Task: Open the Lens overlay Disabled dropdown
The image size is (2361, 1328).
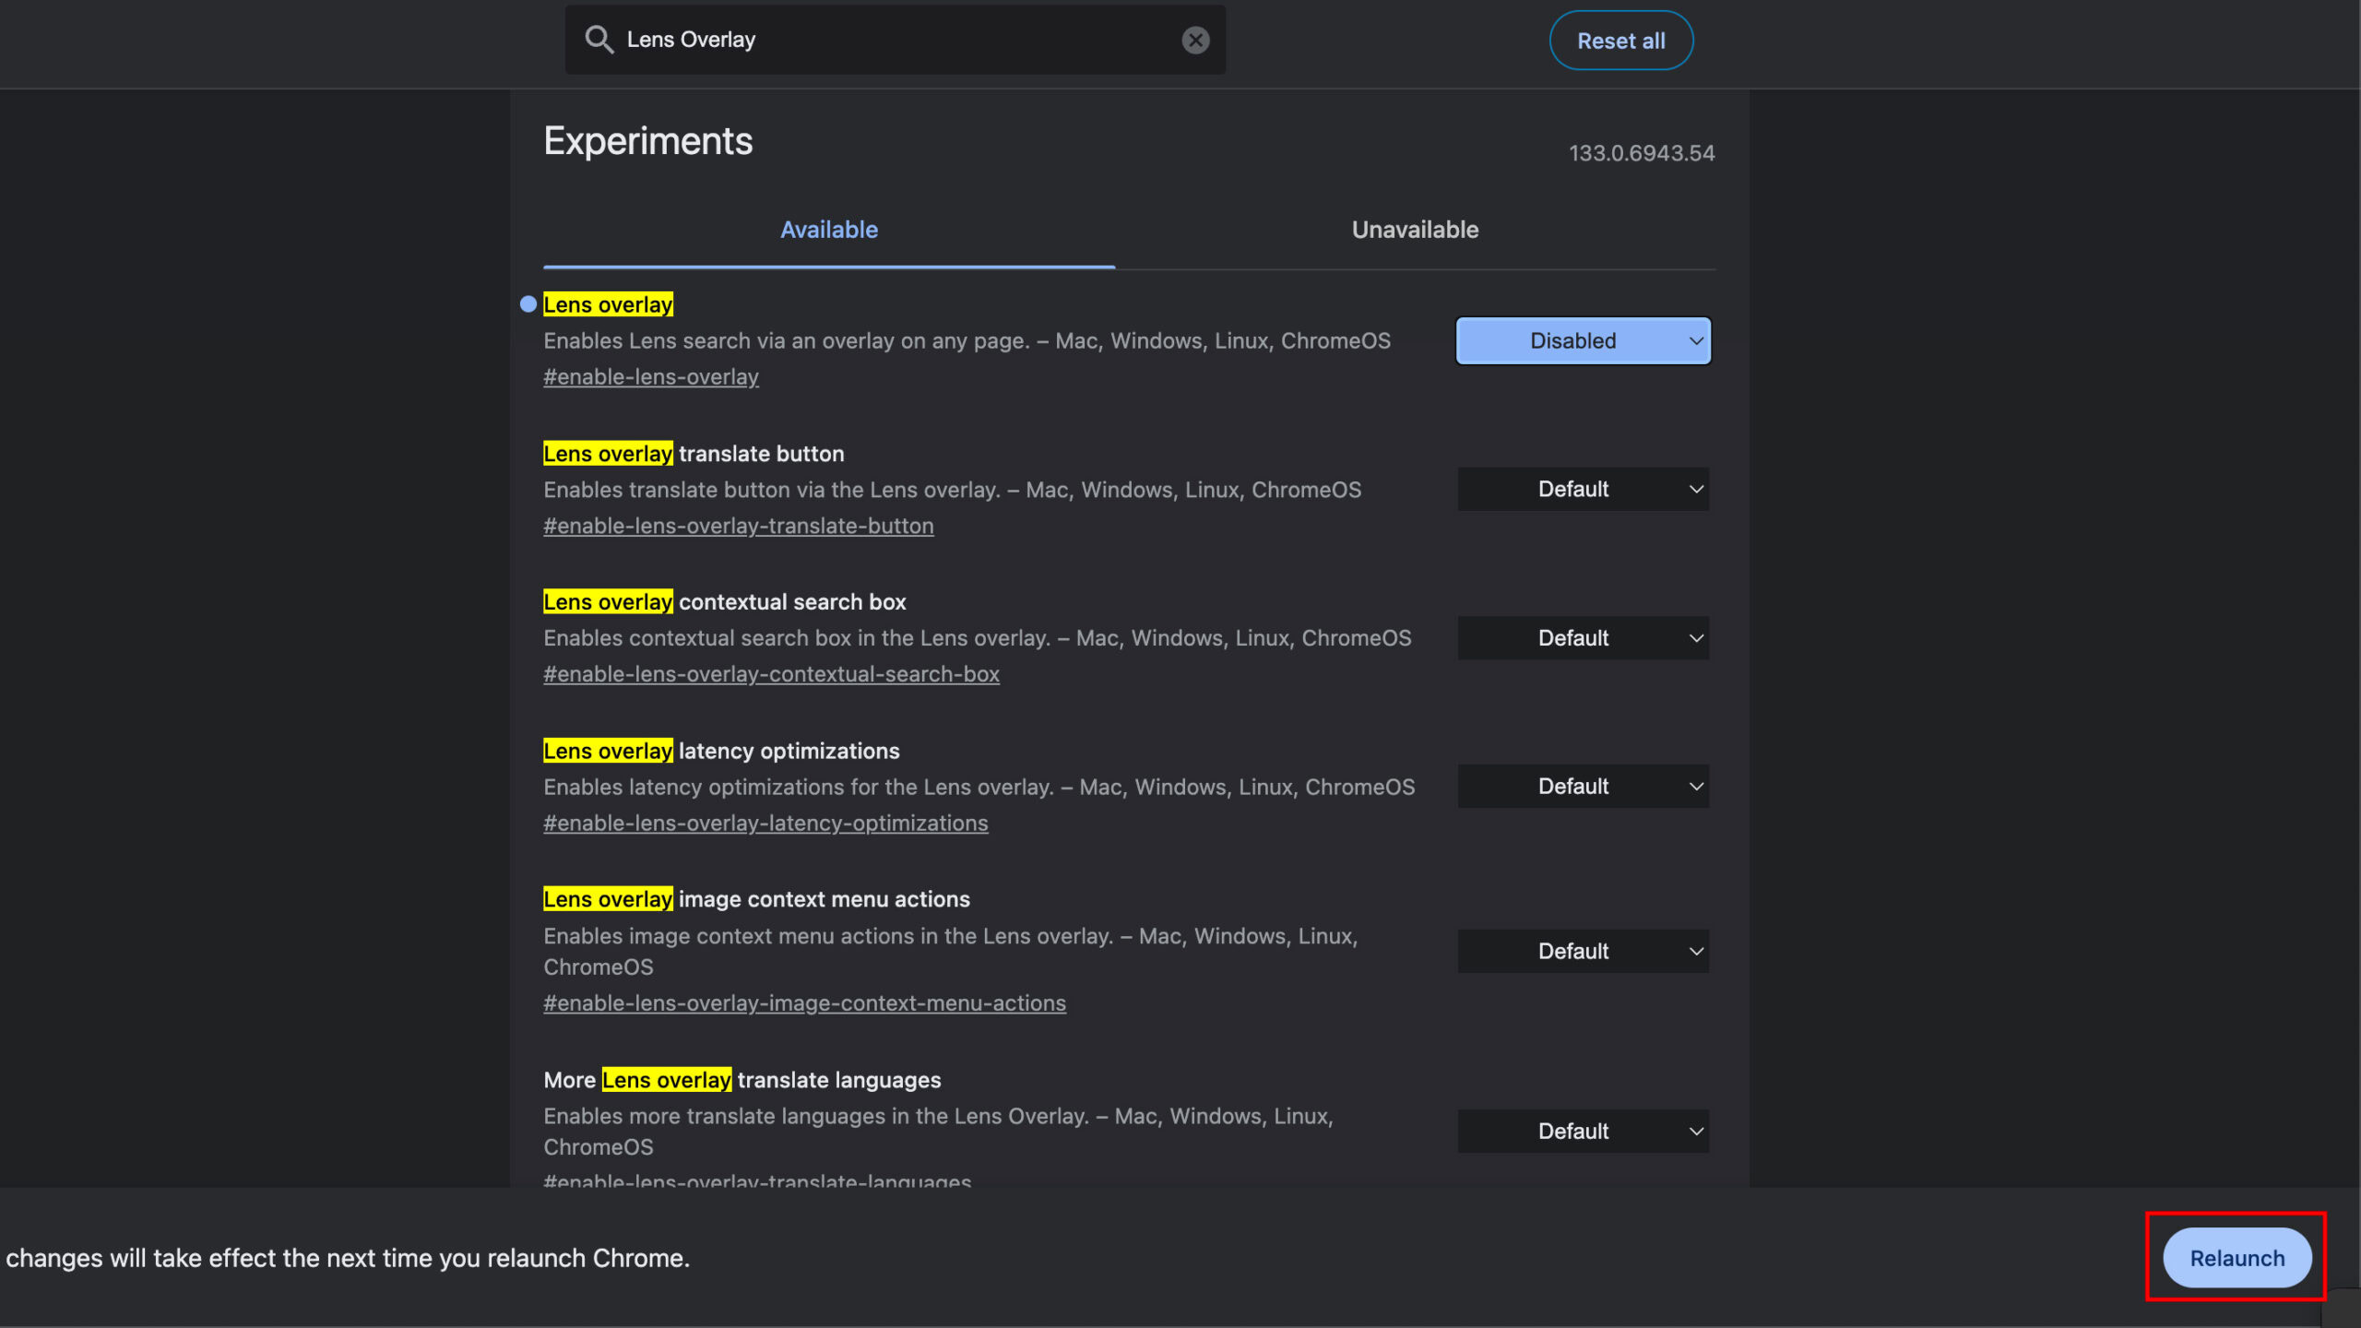Action: click(1583, 341)
